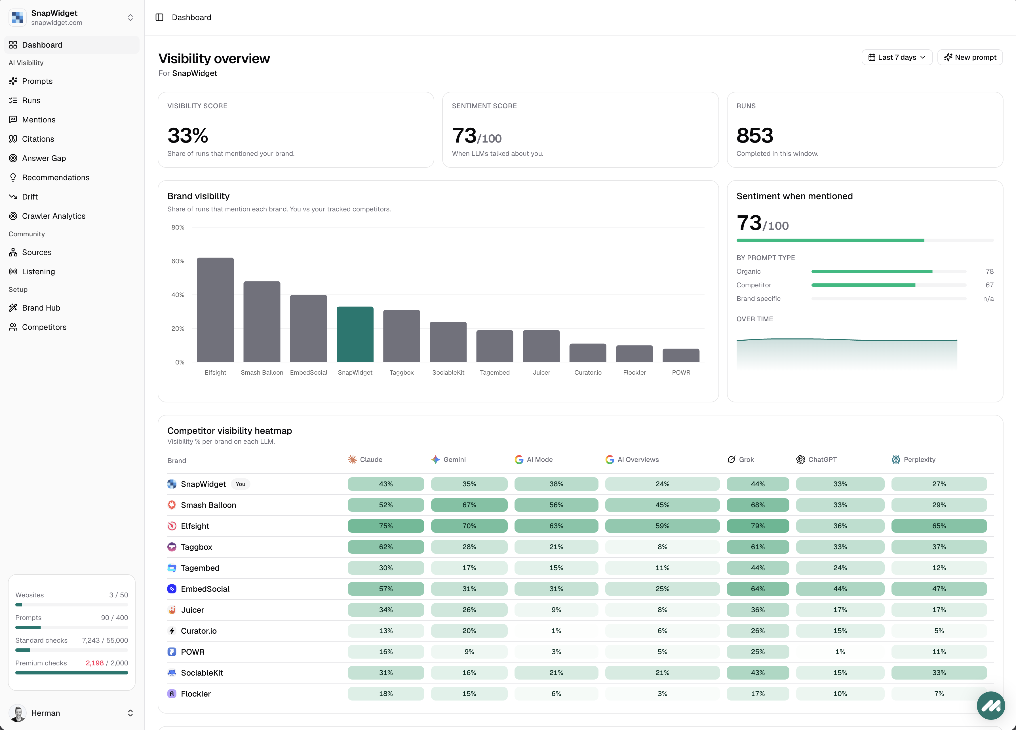Open the chat widget bubble
This screenshot has height=730, width=1016.
pos(990,705)
